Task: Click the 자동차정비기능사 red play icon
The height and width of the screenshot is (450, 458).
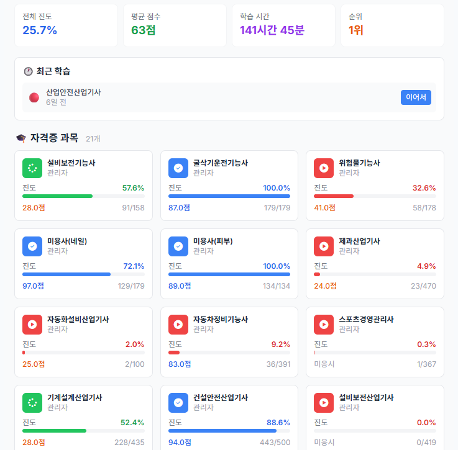Action: click(x=178, y=325)
